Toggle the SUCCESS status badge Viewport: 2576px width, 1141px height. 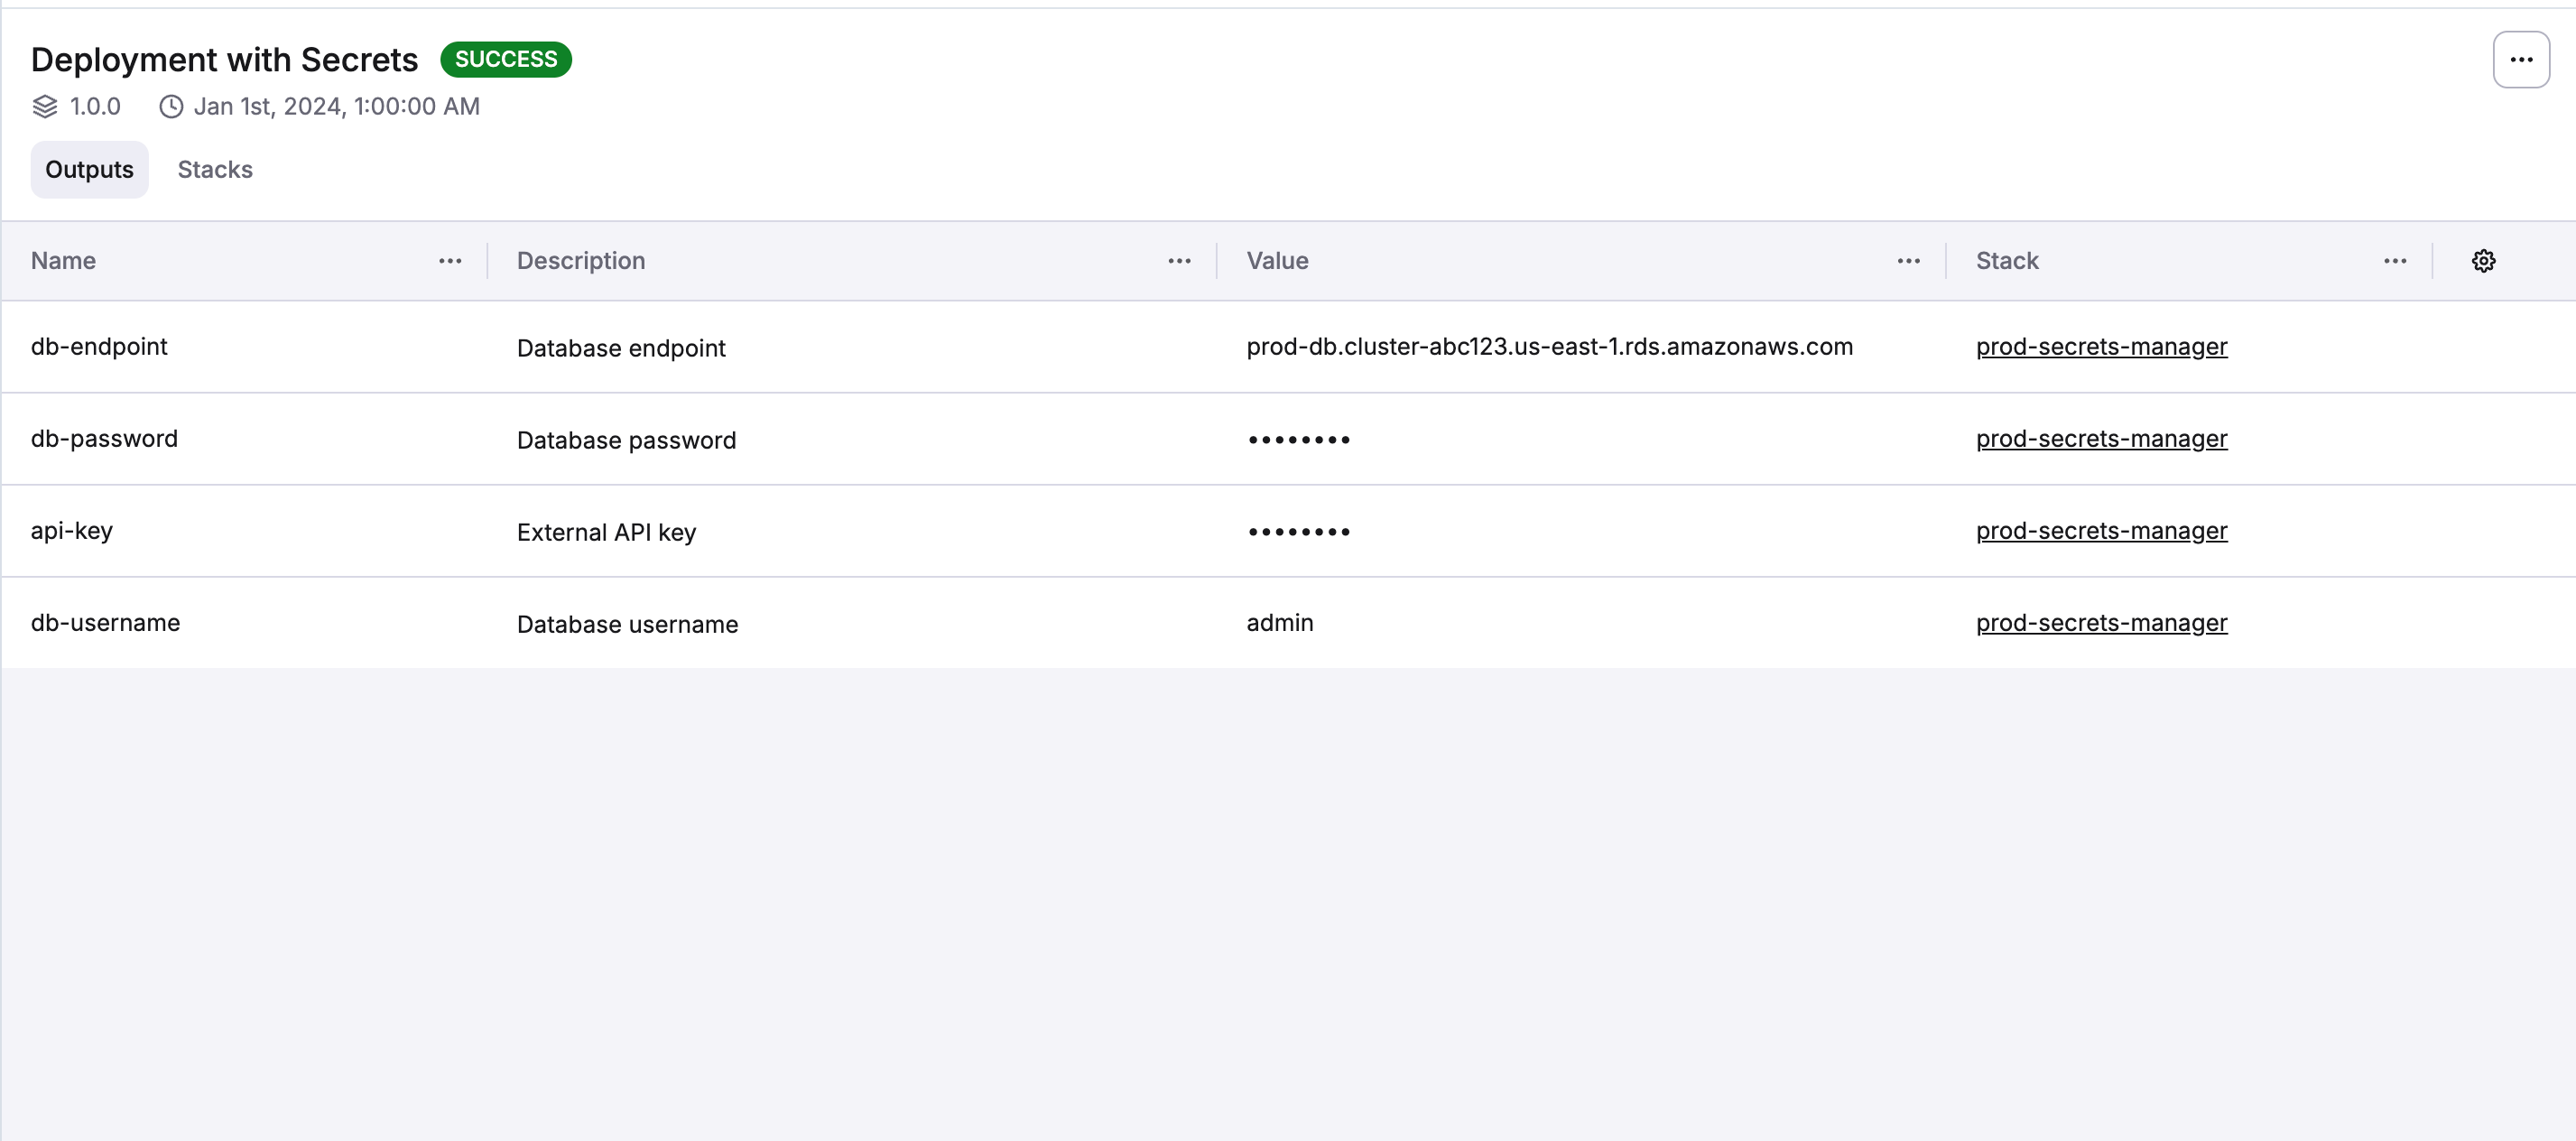[505, 59]
